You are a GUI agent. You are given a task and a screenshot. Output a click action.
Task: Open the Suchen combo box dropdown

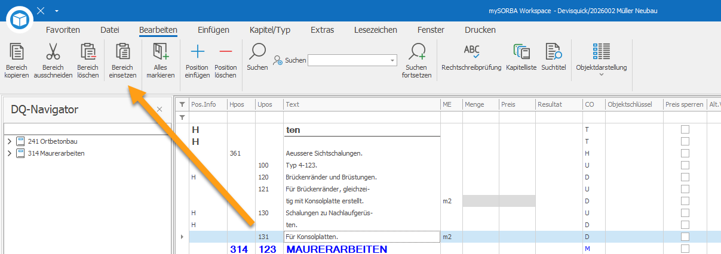[x=392, y=60]
